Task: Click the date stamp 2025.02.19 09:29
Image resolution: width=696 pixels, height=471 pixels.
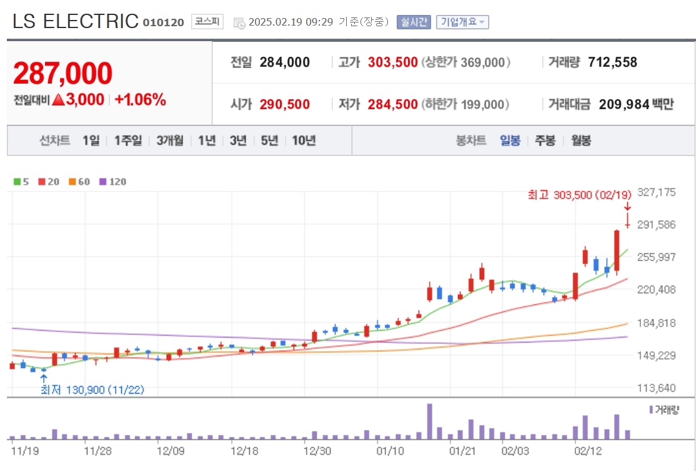Action: [x=291, y=22]
